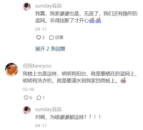143x130 pixels.
Task: Expand the 展开 2 条回复 replies
Action: (x=50, y=49)
